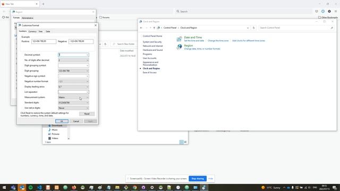
Task: Click the Date and Time clock icon
Action: 180,39
